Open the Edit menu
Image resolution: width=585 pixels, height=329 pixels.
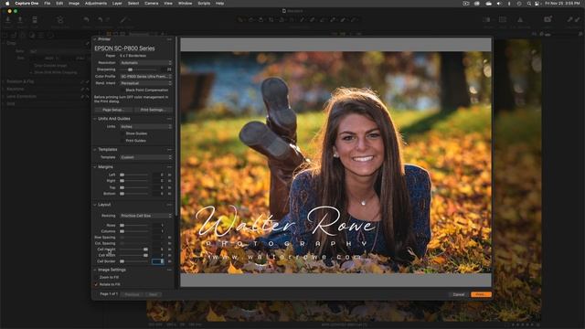click(x=59, y=4)
